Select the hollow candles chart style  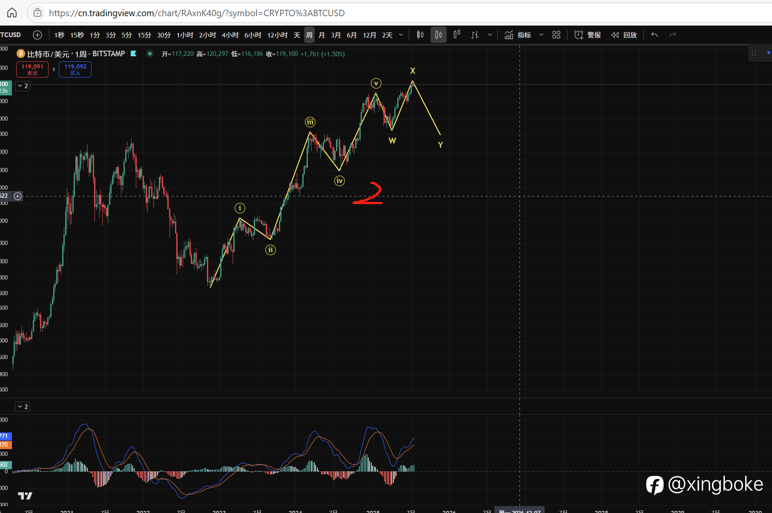click(457, 35)
